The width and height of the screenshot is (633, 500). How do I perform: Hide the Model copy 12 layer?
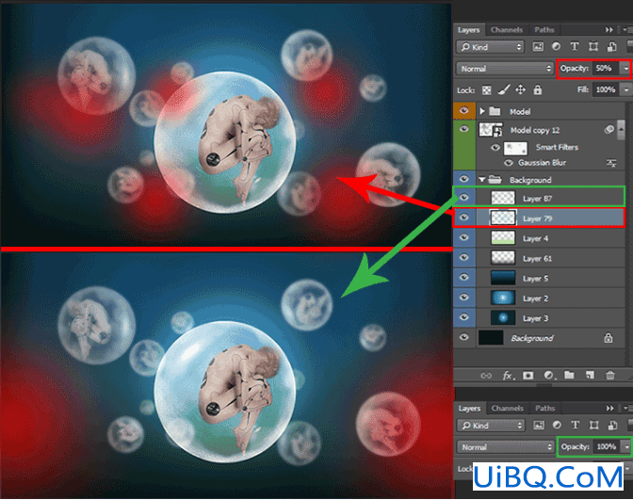coord(464,129)
